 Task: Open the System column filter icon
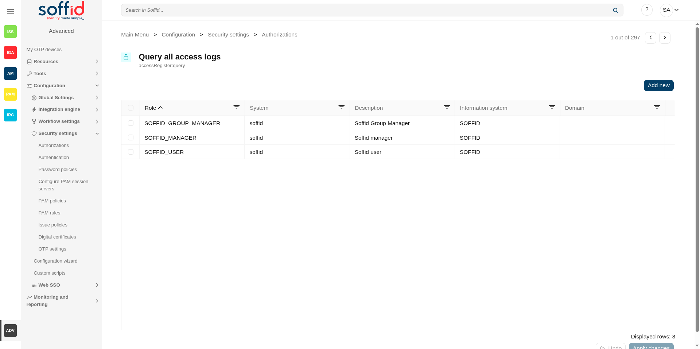pos(342,107)
